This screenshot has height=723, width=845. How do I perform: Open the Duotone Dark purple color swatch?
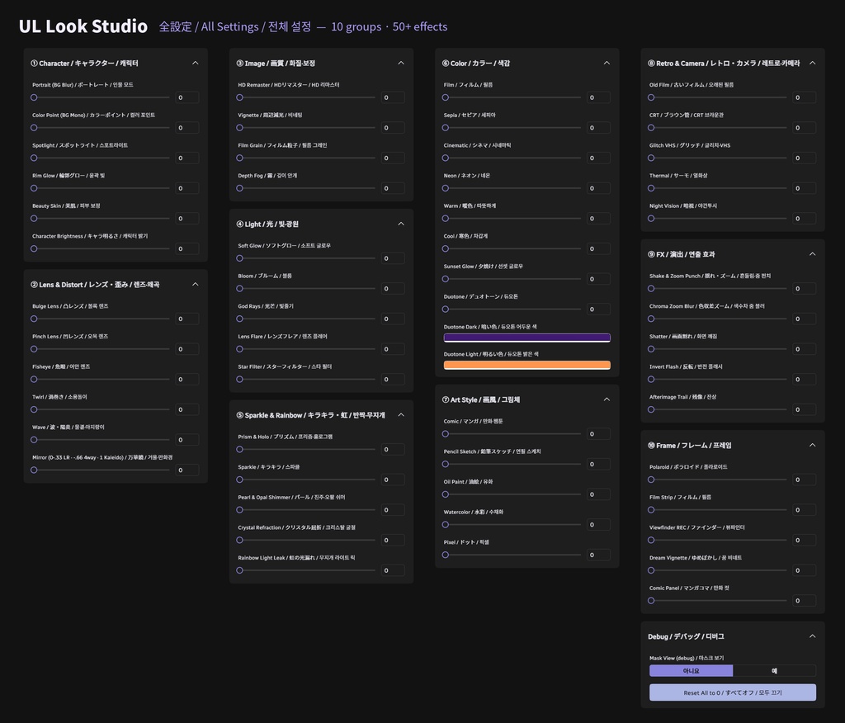point(527,338)
